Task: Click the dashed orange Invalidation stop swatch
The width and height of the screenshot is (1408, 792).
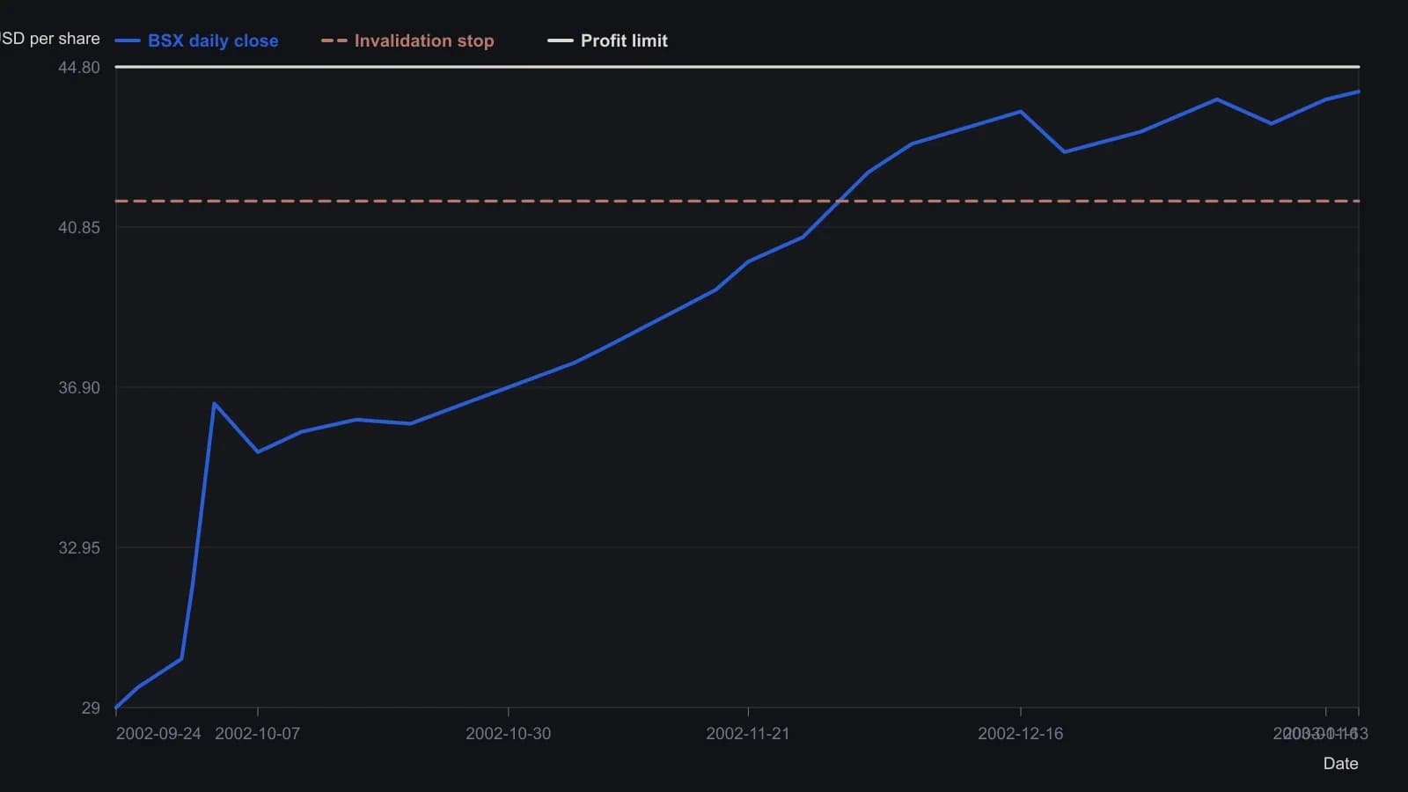Action: click(334, 40)
